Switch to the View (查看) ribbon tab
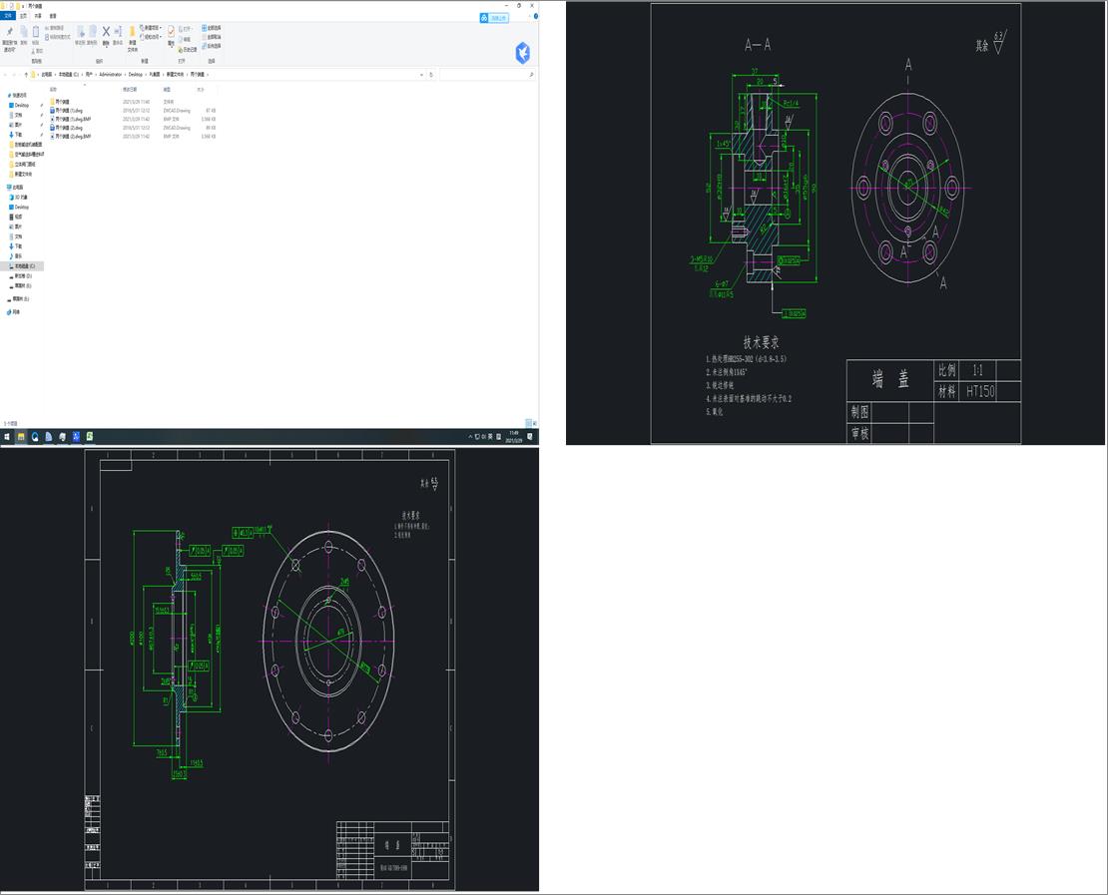The height and width of the screenshot is (895, 1108). 53,16
